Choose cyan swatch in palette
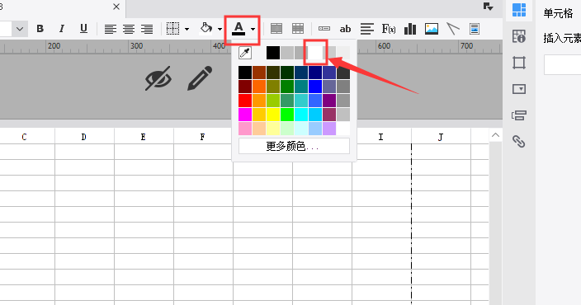The image size is (581, 305). click(301, 115)
